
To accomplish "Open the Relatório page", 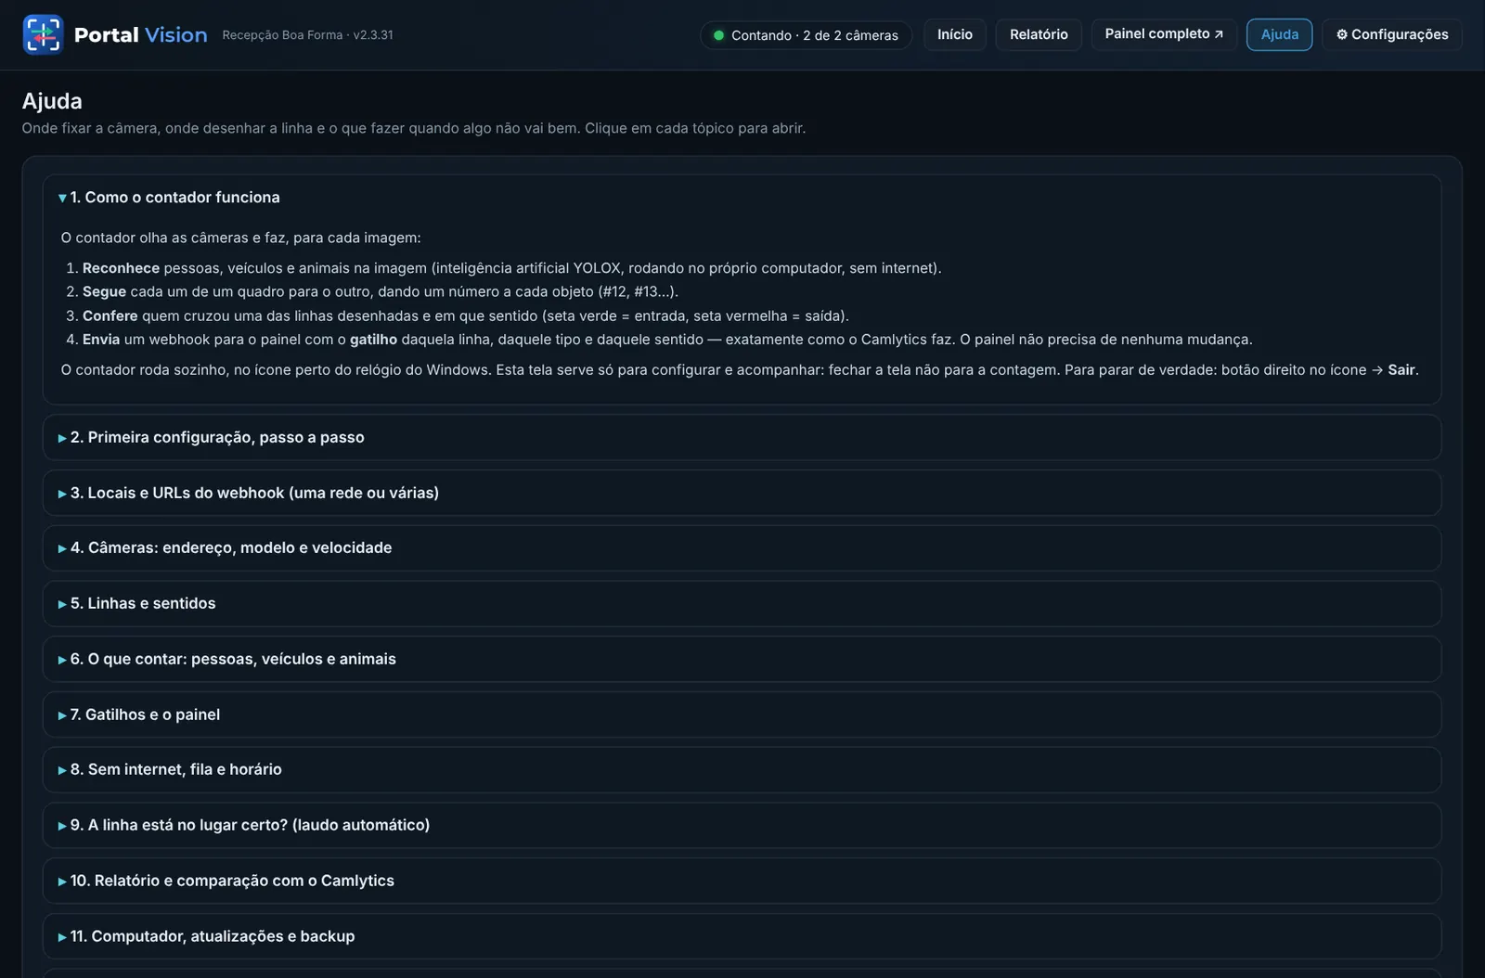I will (1039, 34).
